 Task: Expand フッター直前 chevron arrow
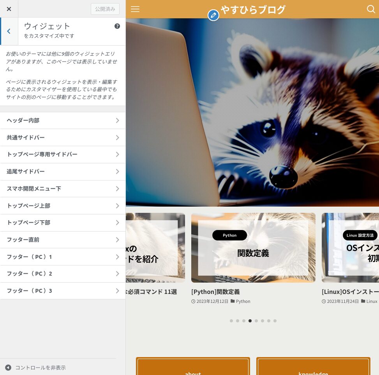coord(118,240)
